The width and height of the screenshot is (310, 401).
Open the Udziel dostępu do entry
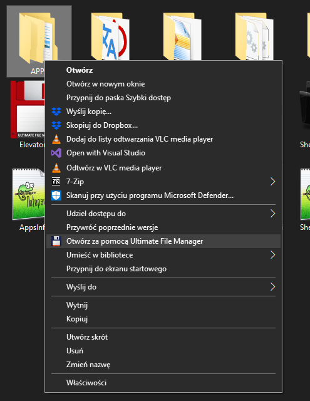163,214
